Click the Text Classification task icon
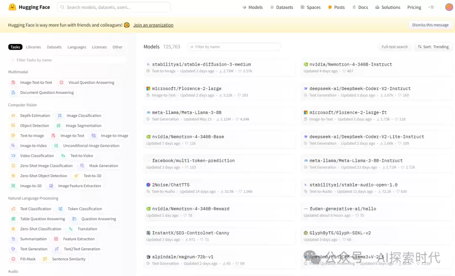The height and width of the screenshot is (276, 455). tap(13, 209)
